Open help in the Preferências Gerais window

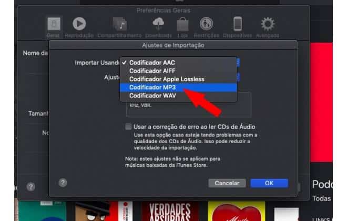tap(31, 187)
